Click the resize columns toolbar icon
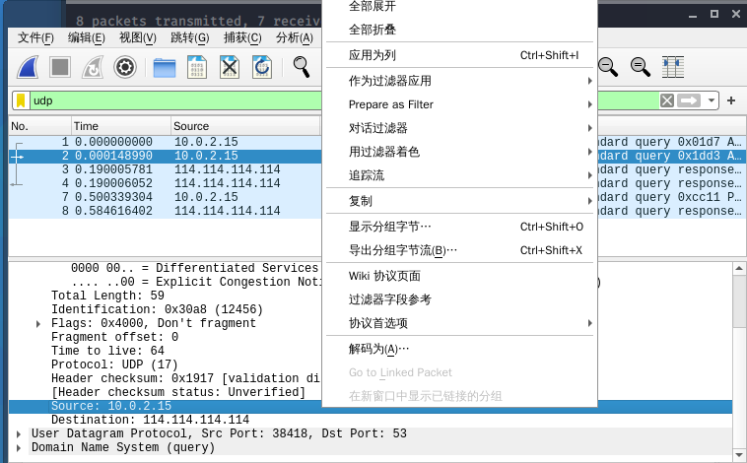 (x=673, y=67)
